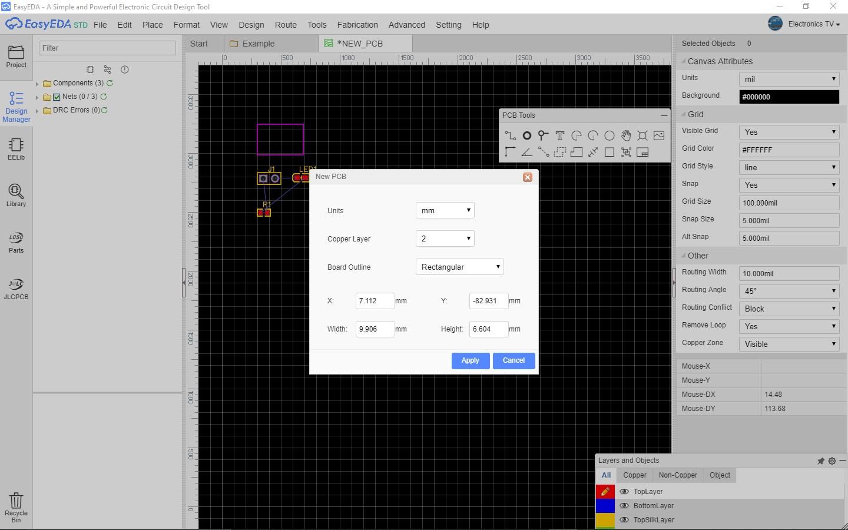Expand the Components tree folder
This screenshot has width=848, height=530.
(x=37, y=84)
